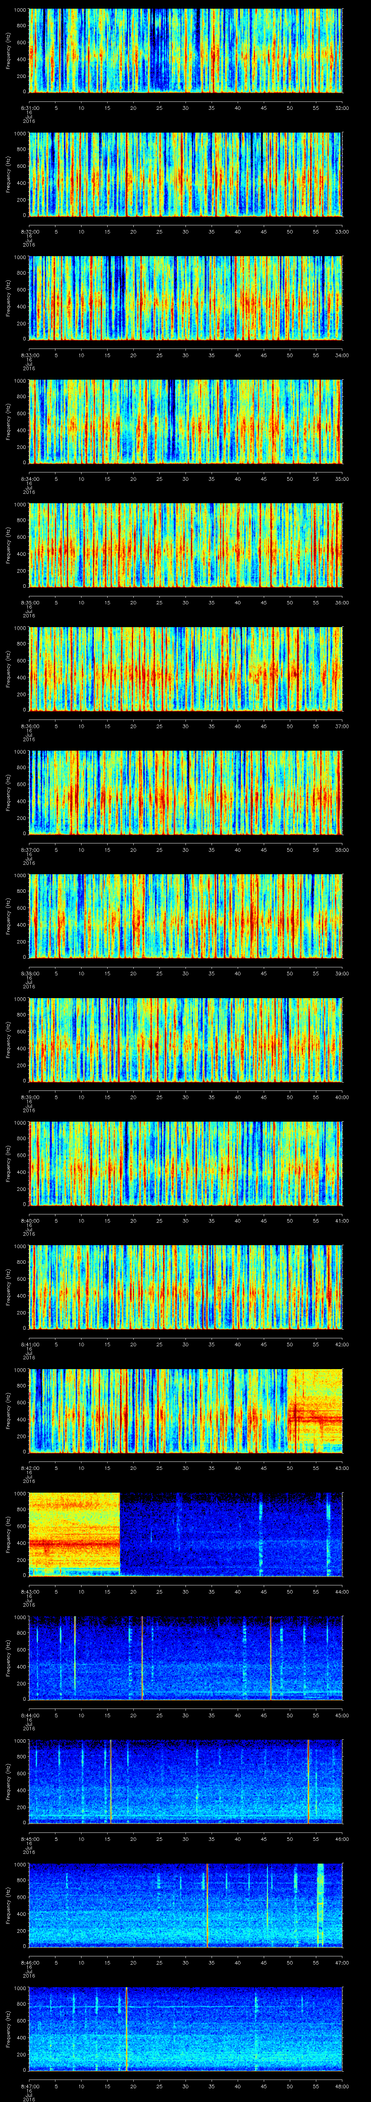Select the spectrogram panel starting at 8:32:00

(x=186, y=174)
